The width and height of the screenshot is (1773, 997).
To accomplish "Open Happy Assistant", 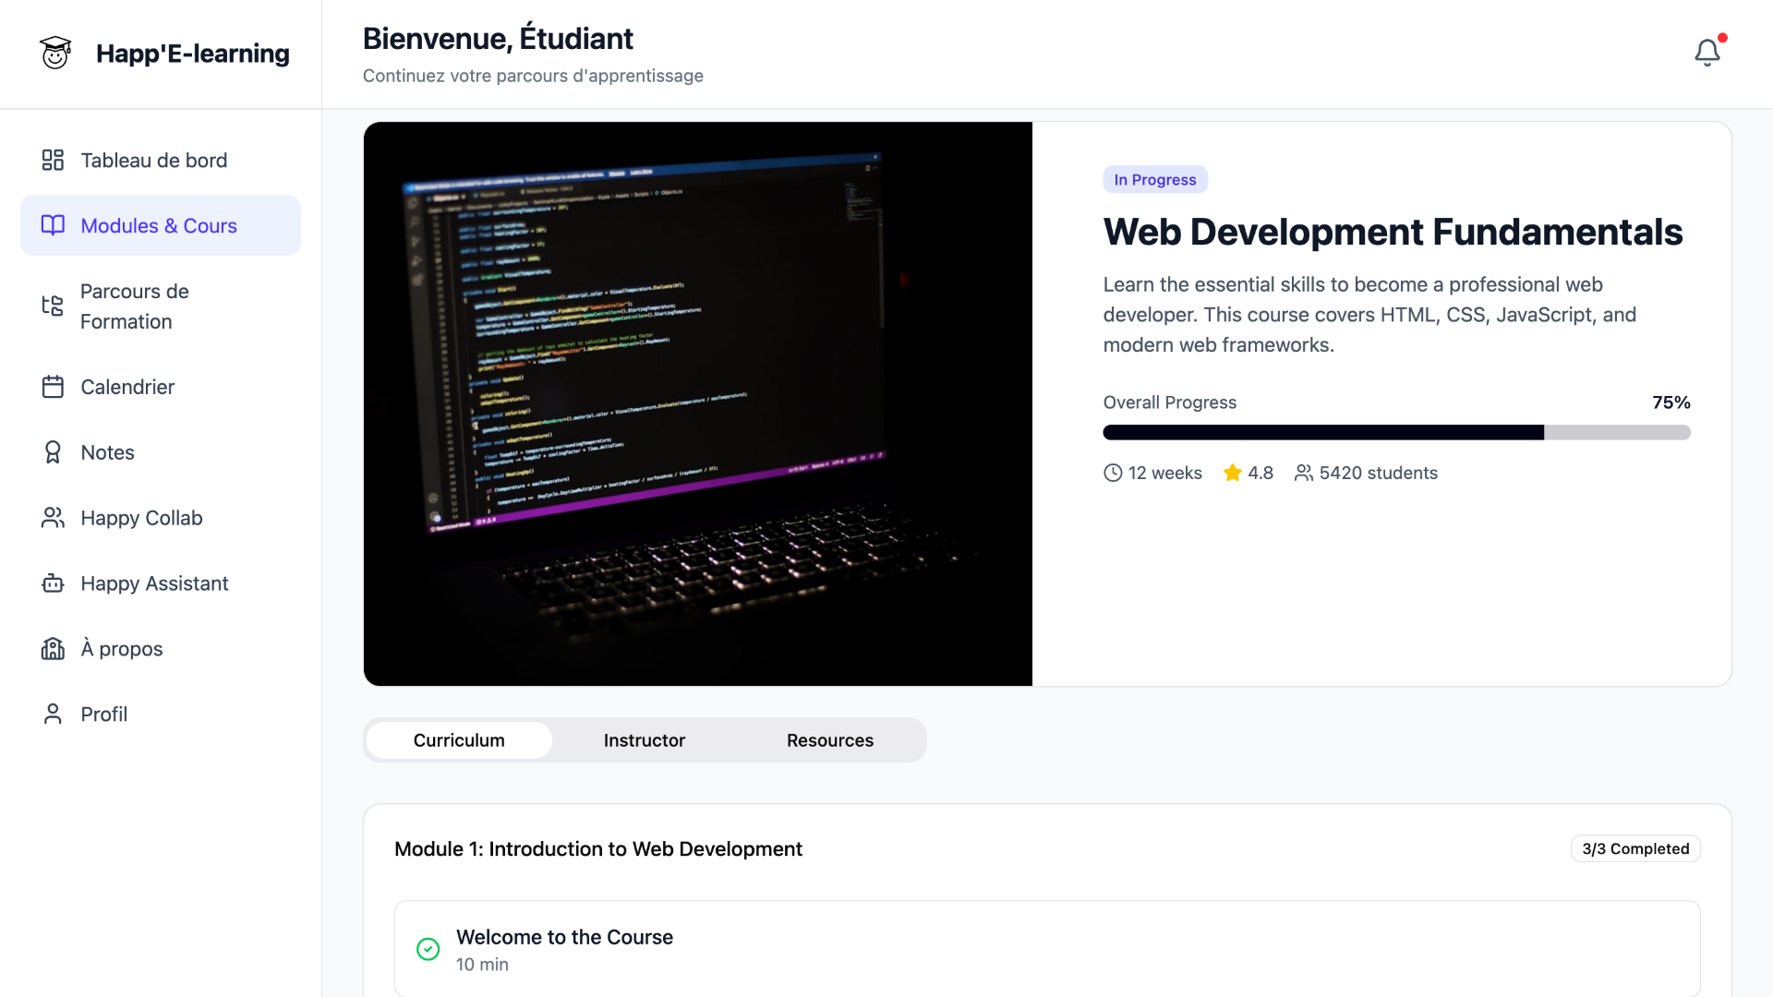I will click(161, 583).
